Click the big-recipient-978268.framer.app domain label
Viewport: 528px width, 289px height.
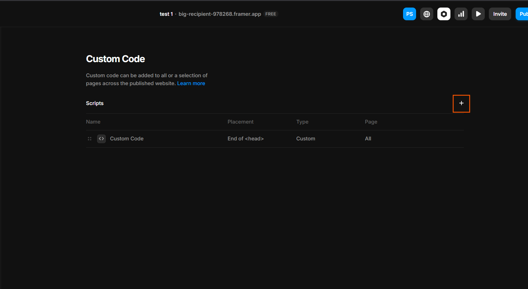click(x=220, y=14)
